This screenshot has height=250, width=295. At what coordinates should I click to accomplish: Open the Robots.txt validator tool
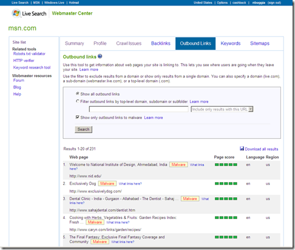tap(29, 53)
